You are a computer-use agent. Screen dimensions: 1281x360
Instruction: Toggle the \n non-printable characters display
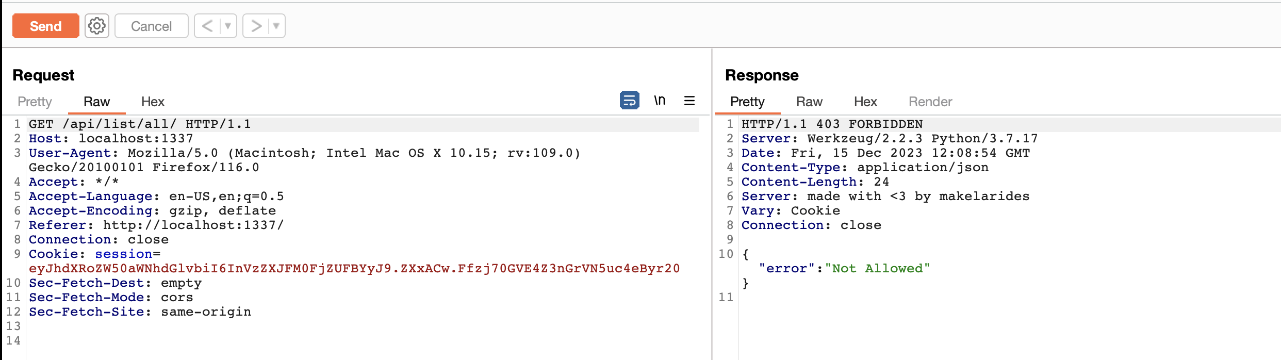pos(660,100)
